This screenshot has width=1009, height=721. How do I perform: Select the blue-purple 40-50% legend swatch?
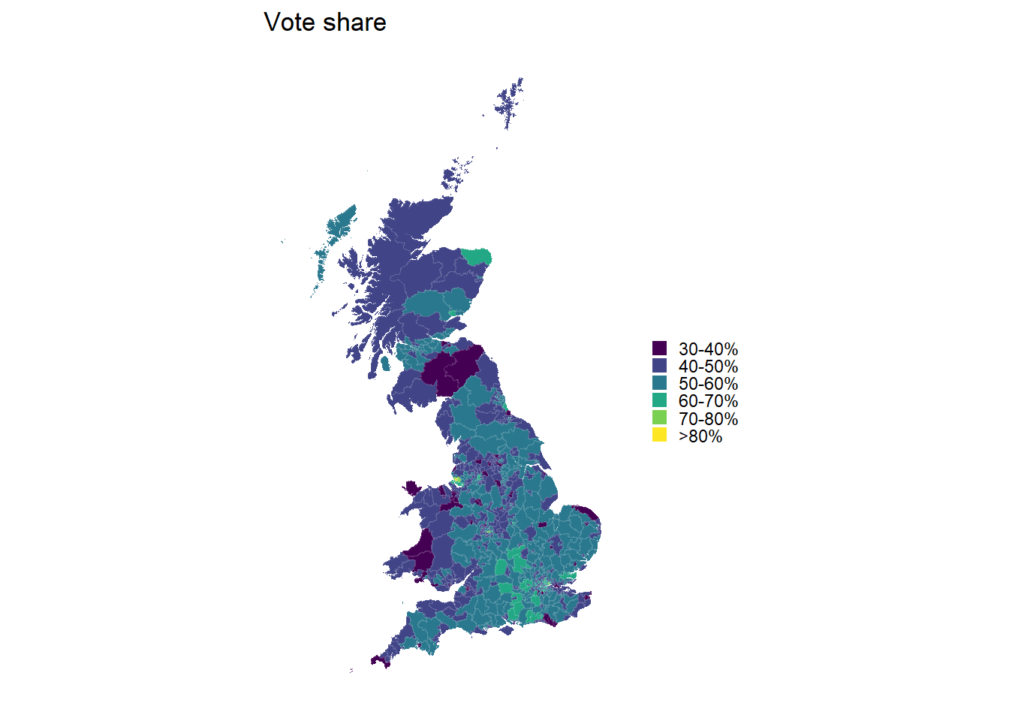pos(659,366)
